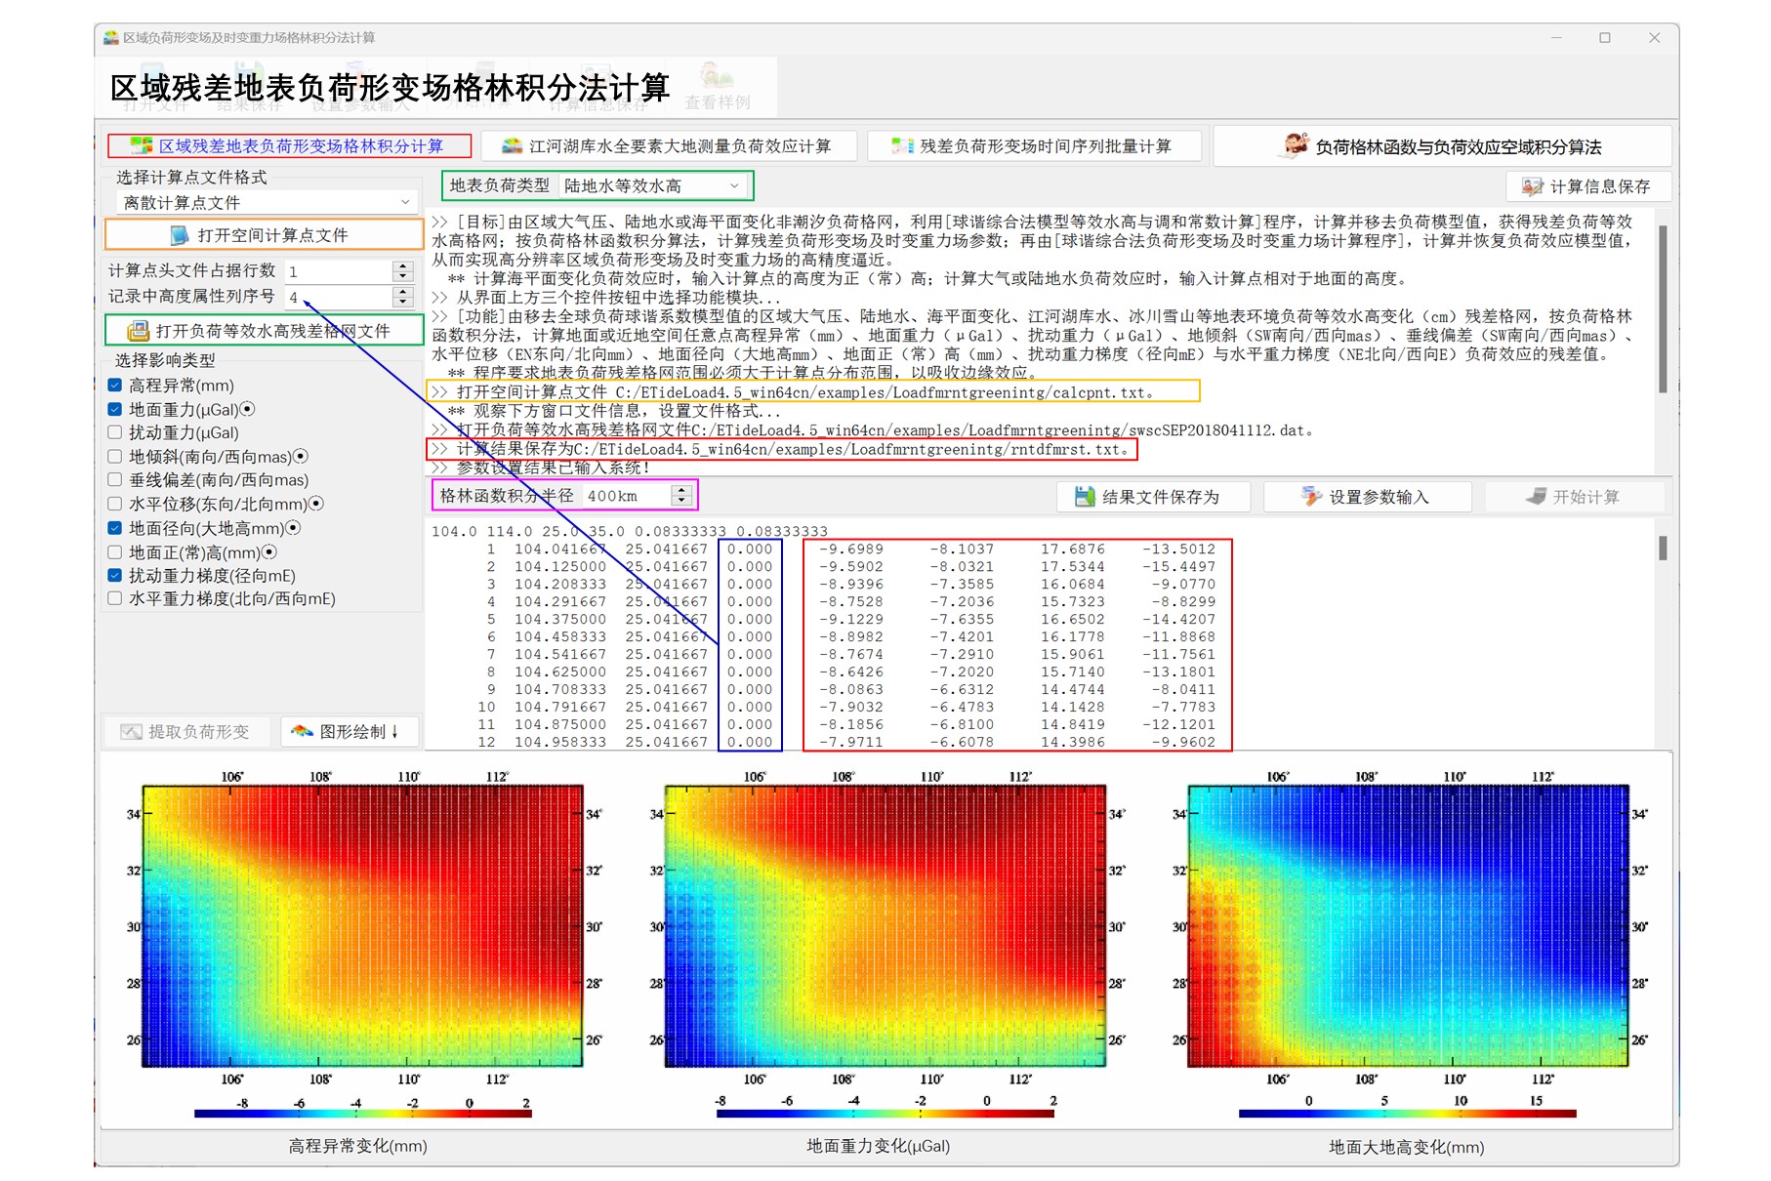This screenshot has width=1771, height=1181.
Task: Increase 格林函数积分半径 value
Action: click(681, 490)
